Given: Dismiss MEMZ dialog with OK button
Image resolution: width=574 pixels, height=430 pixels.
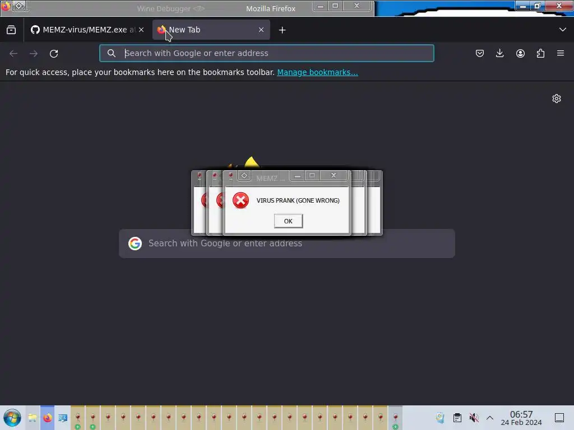Looking at the screenshot, I should tap(289, 221).
